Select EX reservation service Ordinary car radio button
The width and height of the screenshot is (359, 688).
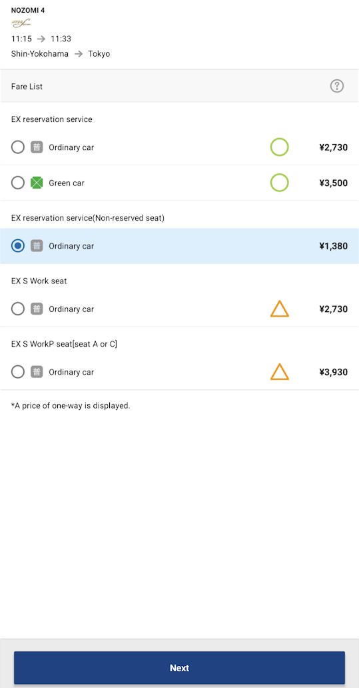(17, 147)
